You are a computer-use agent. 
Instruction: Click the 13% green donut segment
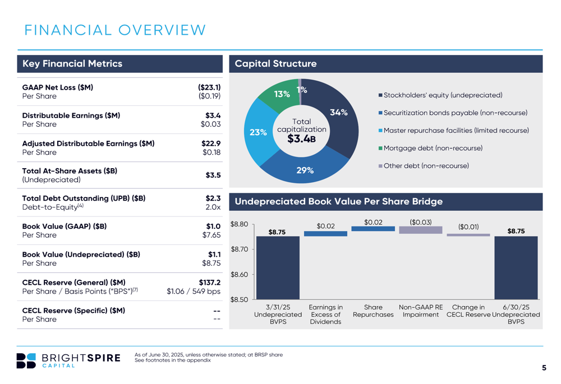282,94
